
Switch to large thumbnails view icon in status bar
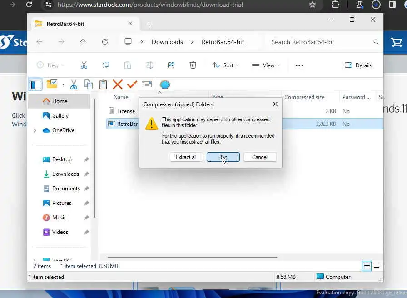click(x=377, y=266)
